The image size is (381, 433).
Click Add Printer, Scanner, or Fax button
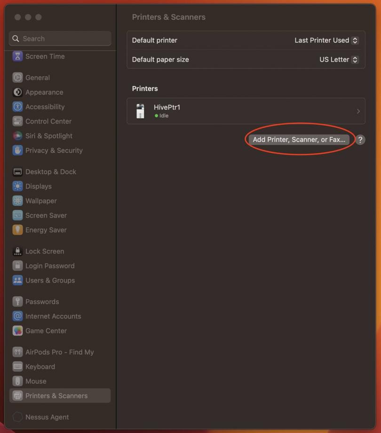[299, 140]
